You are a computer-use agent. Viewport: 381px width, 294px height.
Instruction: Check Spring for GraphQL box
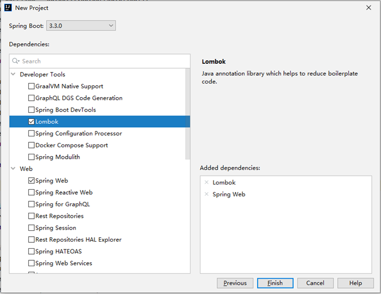coord(31,204)
